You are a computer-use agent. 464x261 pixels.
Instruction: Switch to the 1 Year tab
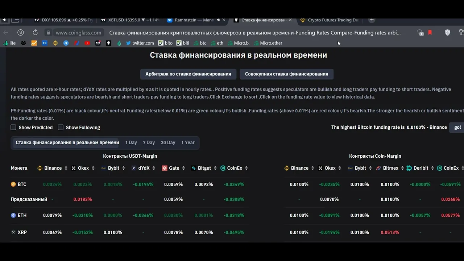[188, 142]
